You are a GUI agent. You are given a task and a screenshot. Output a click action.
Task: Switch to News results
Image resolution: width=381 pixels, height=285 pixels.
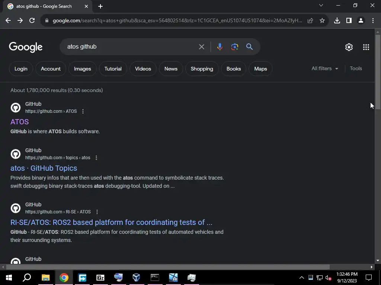(x=171, y=69)
